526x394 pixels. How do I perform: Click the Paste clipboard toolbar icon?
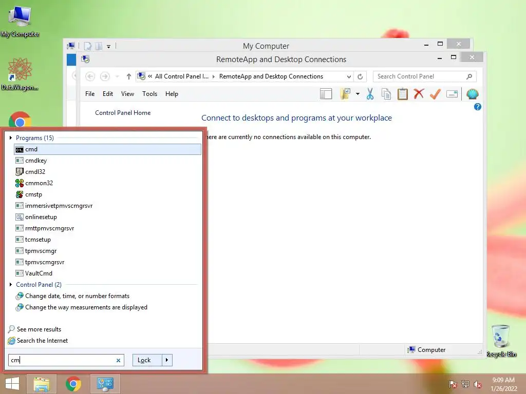[x=403, y=94]
